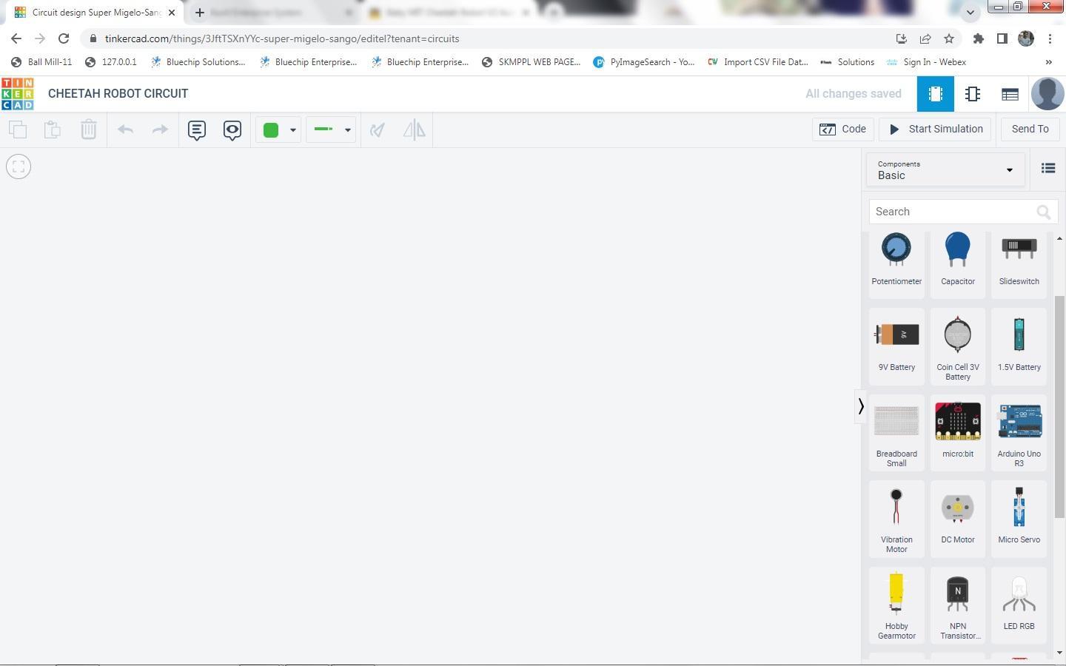
Task: Bookmark this page with star icon
Action: 948,38
